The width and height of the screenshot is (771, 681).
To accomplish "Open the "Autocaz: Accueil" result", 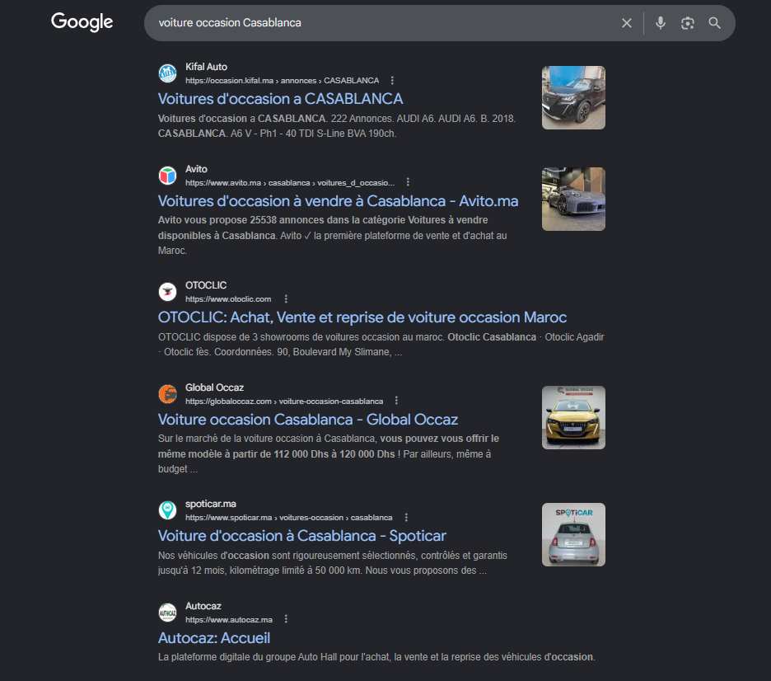I will tap(213, 638).
